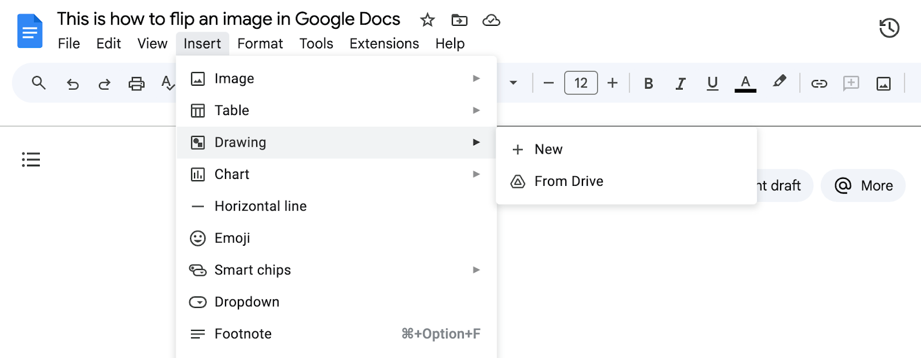The height and width of the screenshot is (358, 921).
Task: Star this document
Action: click(427, 20)
